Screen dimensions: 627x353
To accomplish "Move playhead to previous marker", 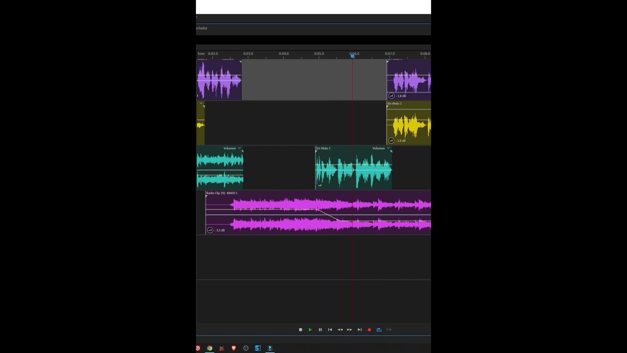I will (x=330, y=329).
